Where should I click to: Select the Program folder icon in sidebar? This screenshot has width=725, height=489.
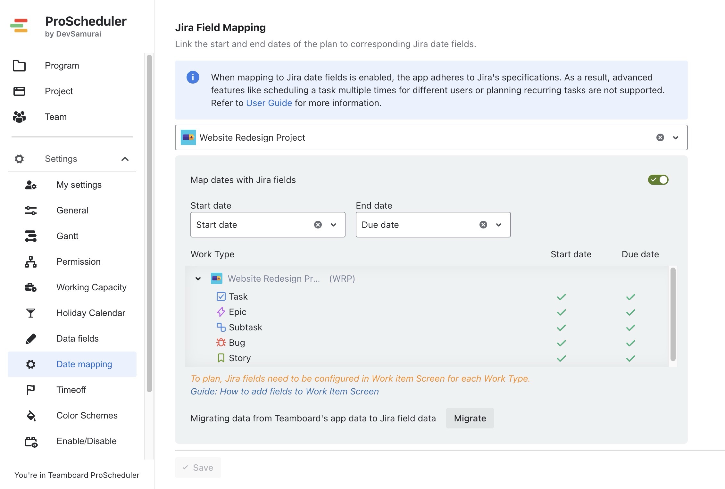pos(19,65)
